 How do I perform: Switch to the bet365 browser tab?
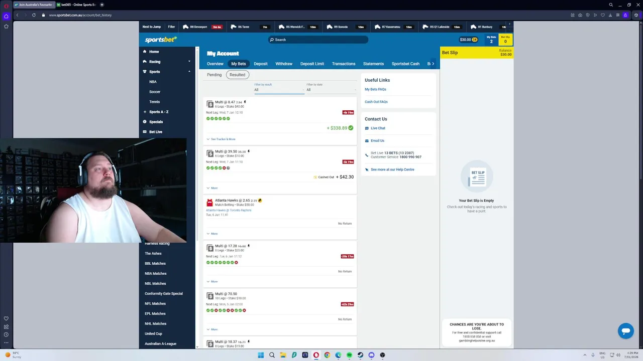pos(76,5)
